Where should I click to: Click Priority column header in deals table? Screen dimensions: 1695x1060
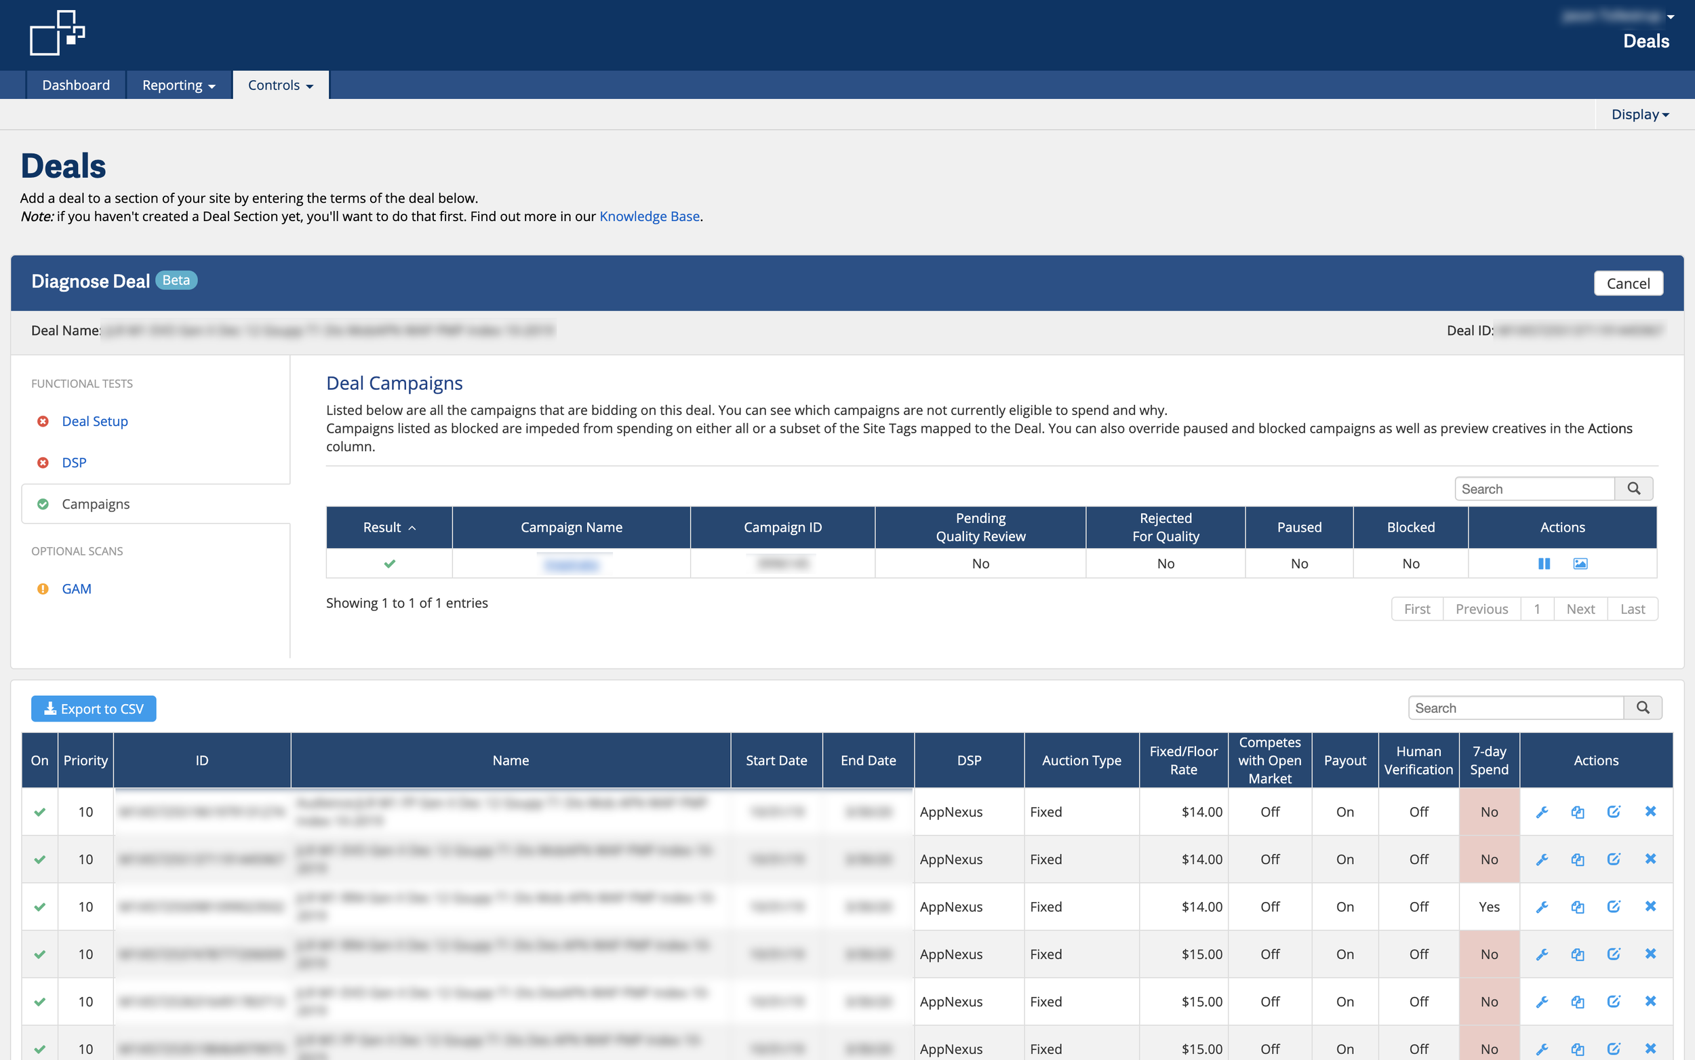[x=85, y=761]
